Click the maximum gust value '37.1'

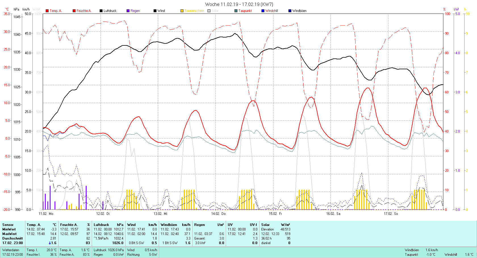187,234
